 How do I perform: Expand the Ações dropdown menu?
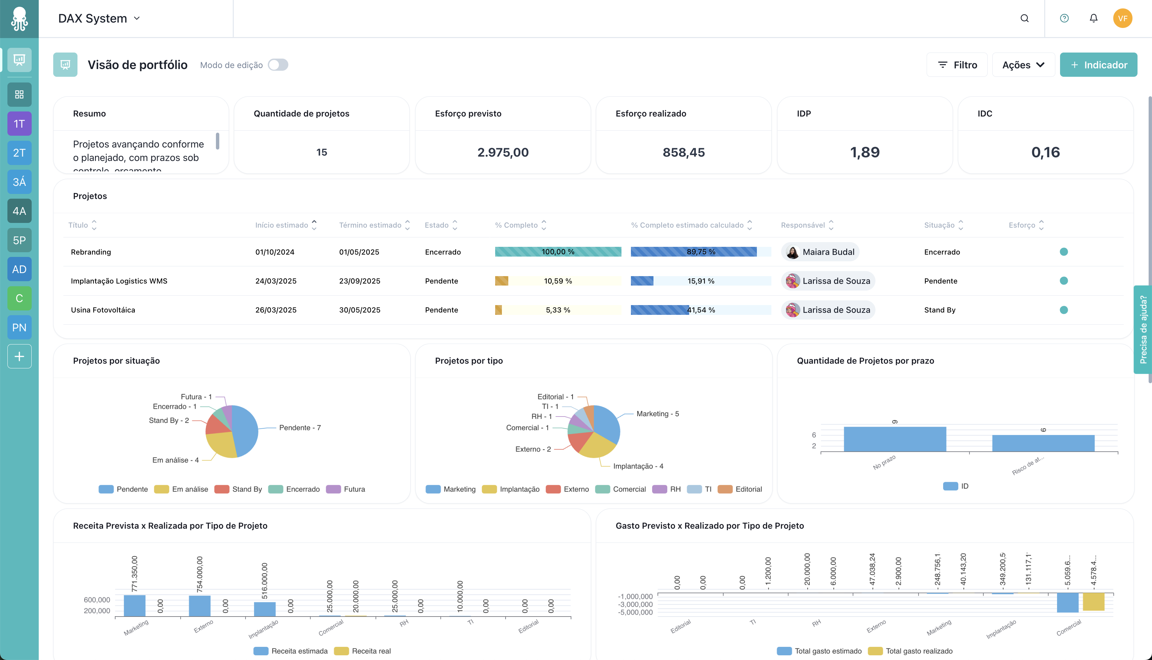click(x=1023, y=65)
